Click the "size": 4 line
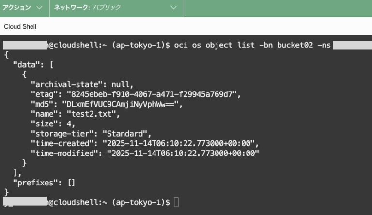Image resolution: width=372 pixels, height=215 pixels. pos(53,123)
